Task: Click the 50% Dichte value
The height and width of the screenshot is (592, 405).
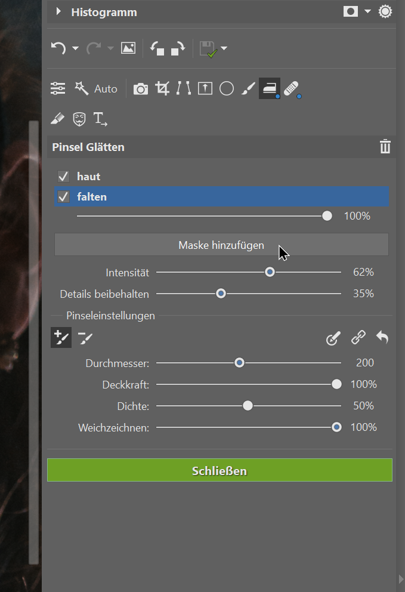Action: pyautogui.click(x=363, y=406)
